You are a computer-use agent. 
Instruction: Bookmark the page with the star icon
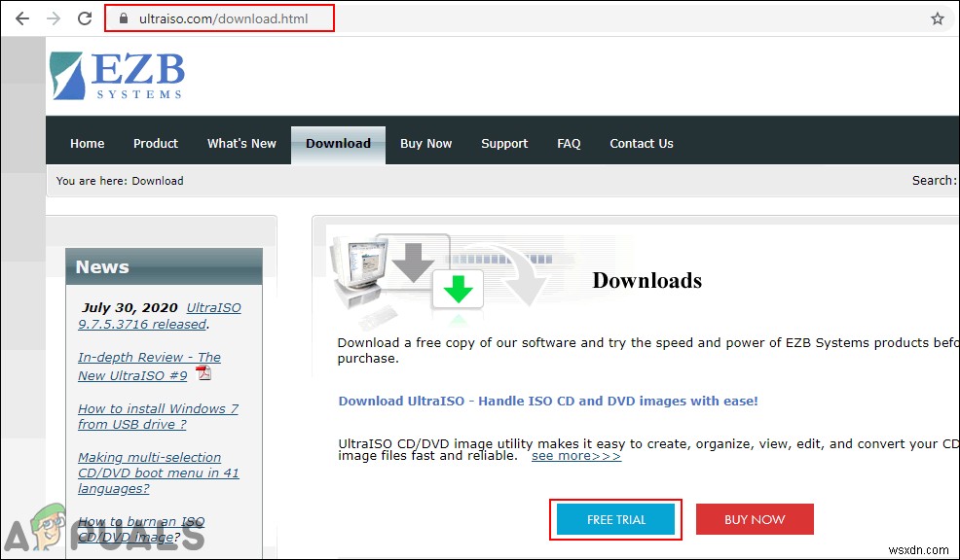938,18
